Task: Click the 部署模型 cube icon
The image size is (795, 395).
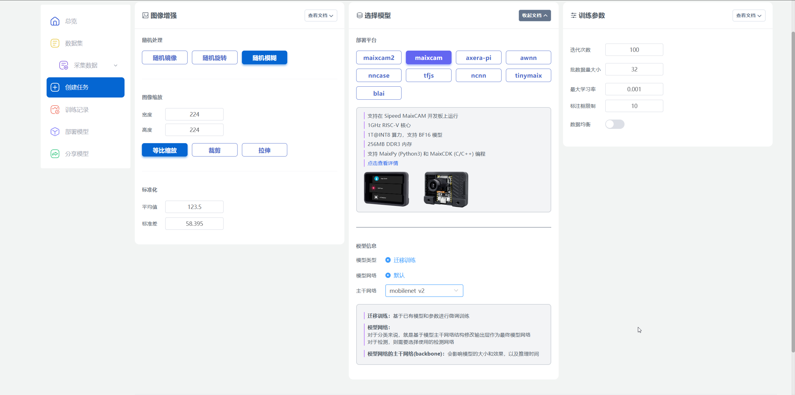Action: pos(55,132)
